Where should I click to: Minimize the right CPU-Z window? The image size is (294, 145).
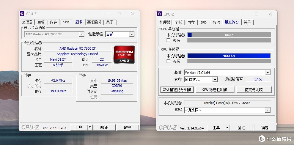coord(243,14)
